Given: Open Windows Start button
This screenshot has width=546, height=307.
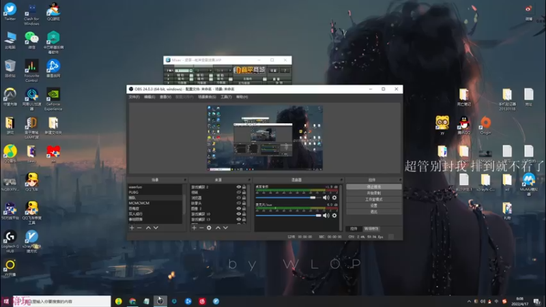Looking at the screenshot, I should pos(6,302).
